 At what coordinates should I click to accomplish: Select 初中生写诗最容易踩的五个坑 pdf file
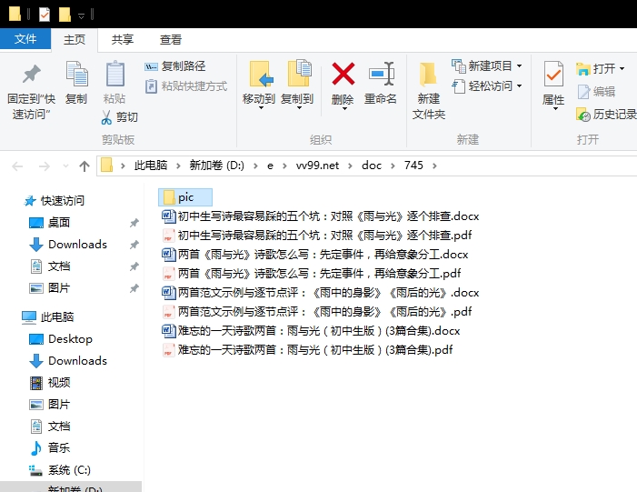click(x=316, y=235)
